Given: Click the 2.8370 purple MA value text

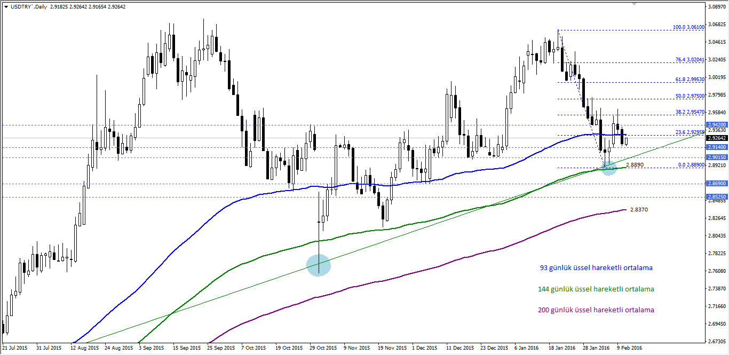Looking at the screenshot, I should [639, 209].
